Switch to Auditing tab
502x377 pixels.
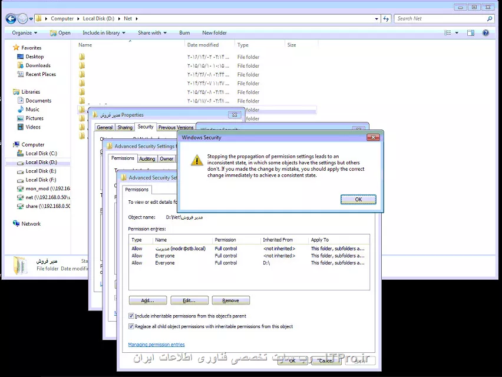pyautogui.click(x=147, y=158)
